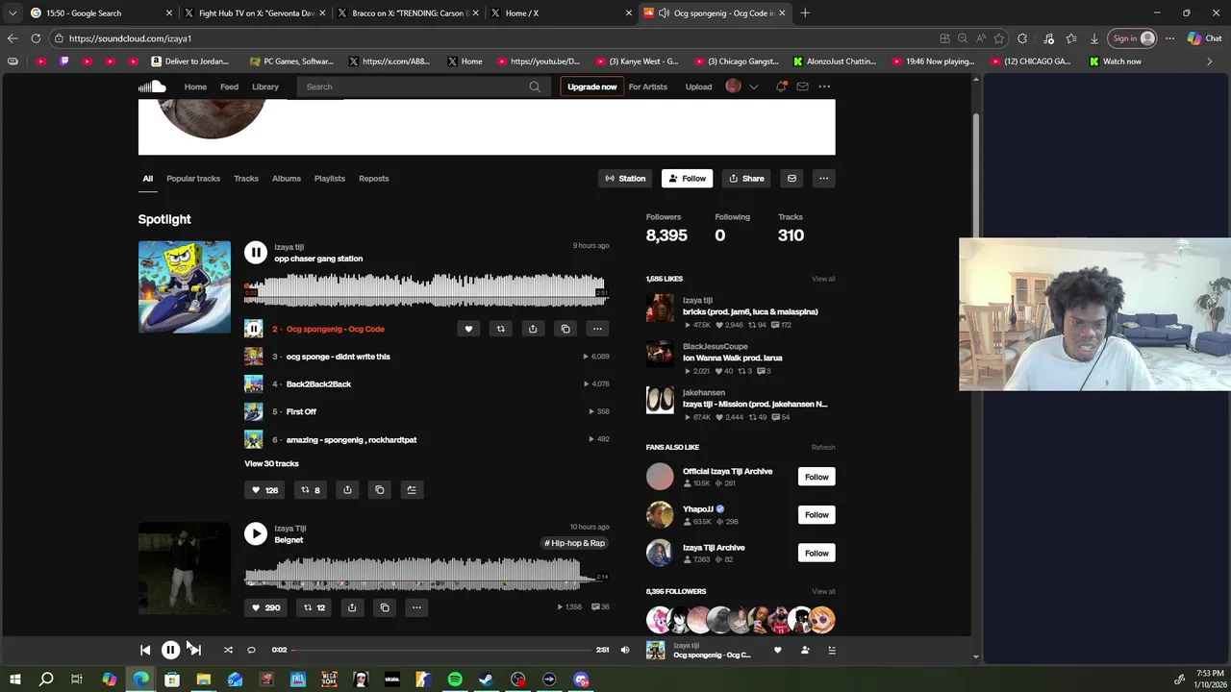The image size is (1231, 692).
Task: Open more options for Beignet track
Action: (416, 607)
